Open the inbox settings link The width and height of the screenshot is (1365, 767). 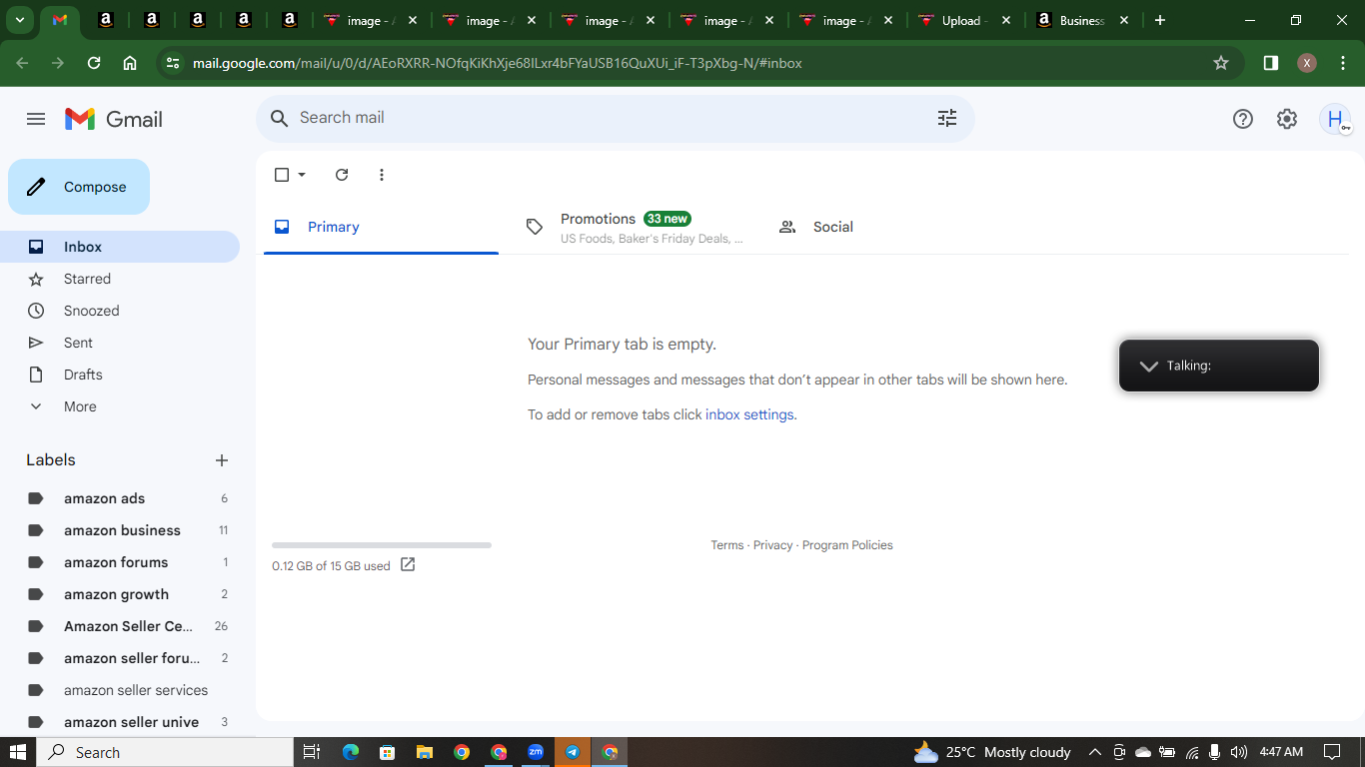point(749,414)
